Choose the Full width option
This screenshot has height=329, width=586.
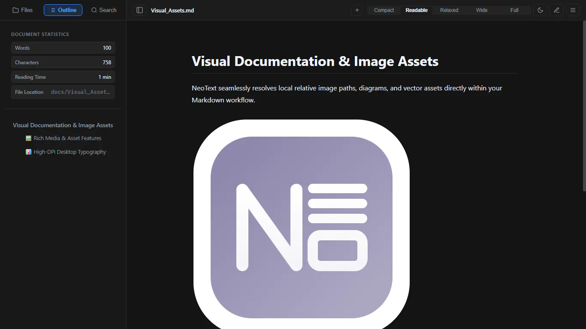click(514, 10)
